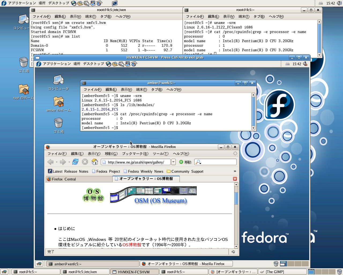Click host panel trash applet bottom-right
Viewport: 343px width, 275px height.
coord(340,272)
